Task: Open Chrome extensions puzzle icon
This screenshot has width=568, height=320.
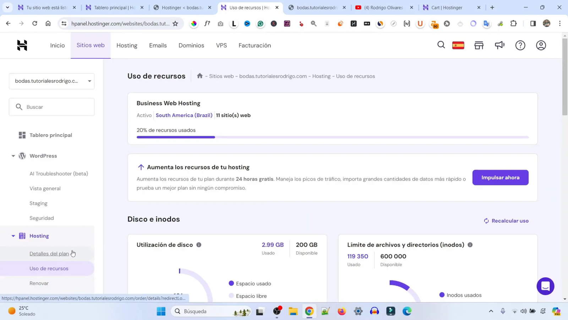Action: point(513,23)
